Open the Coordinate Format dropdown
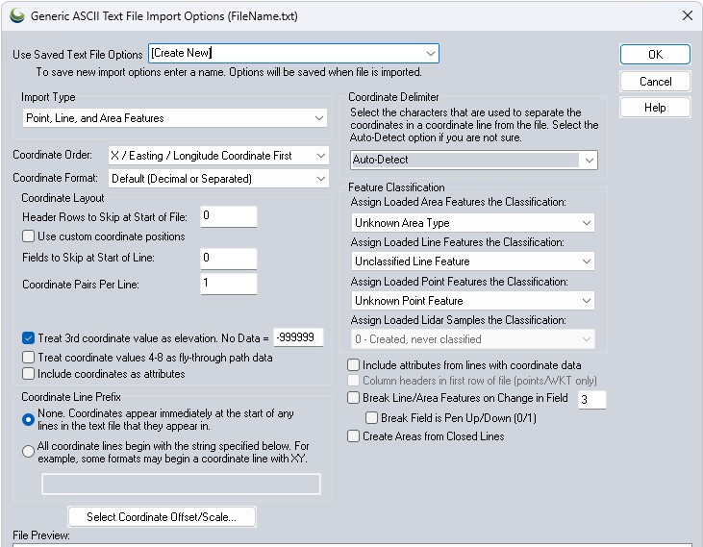The width and height of the screenshot is (703, 547). [x=319, y=179]
